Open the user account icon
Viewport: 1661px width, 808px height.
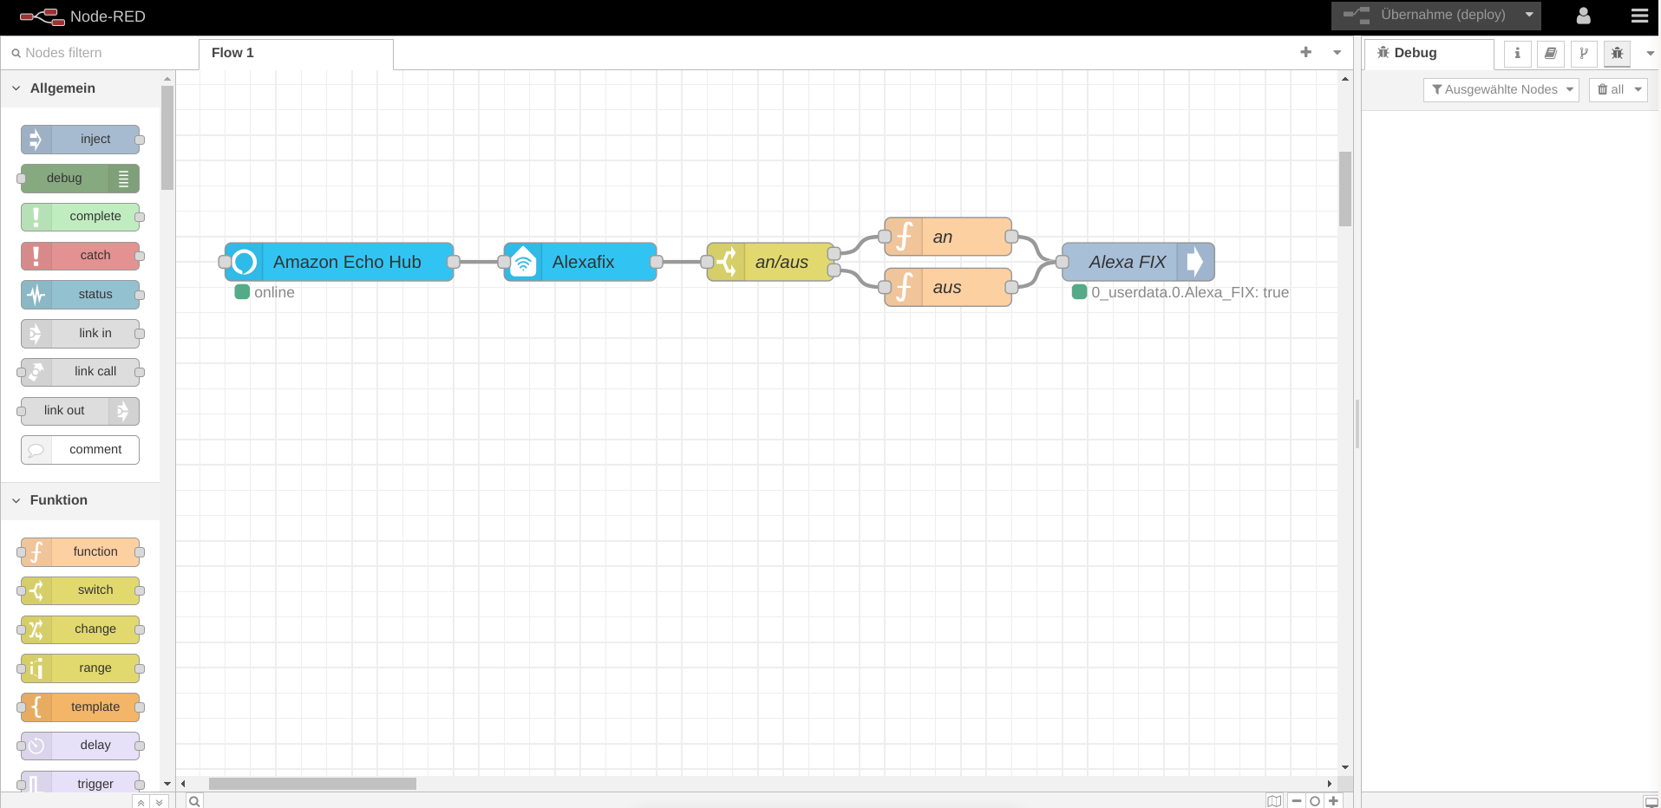point(1583,16)
